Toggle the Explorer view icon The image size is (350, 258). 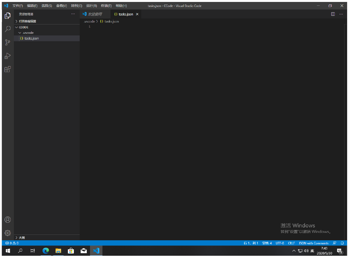(x=8, y=15)
